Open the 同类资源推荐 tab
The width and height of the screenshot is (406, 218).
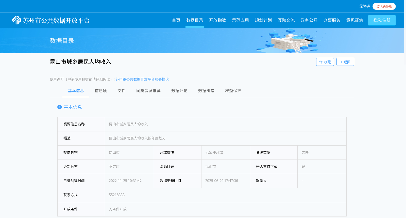(x=148, y=91)
